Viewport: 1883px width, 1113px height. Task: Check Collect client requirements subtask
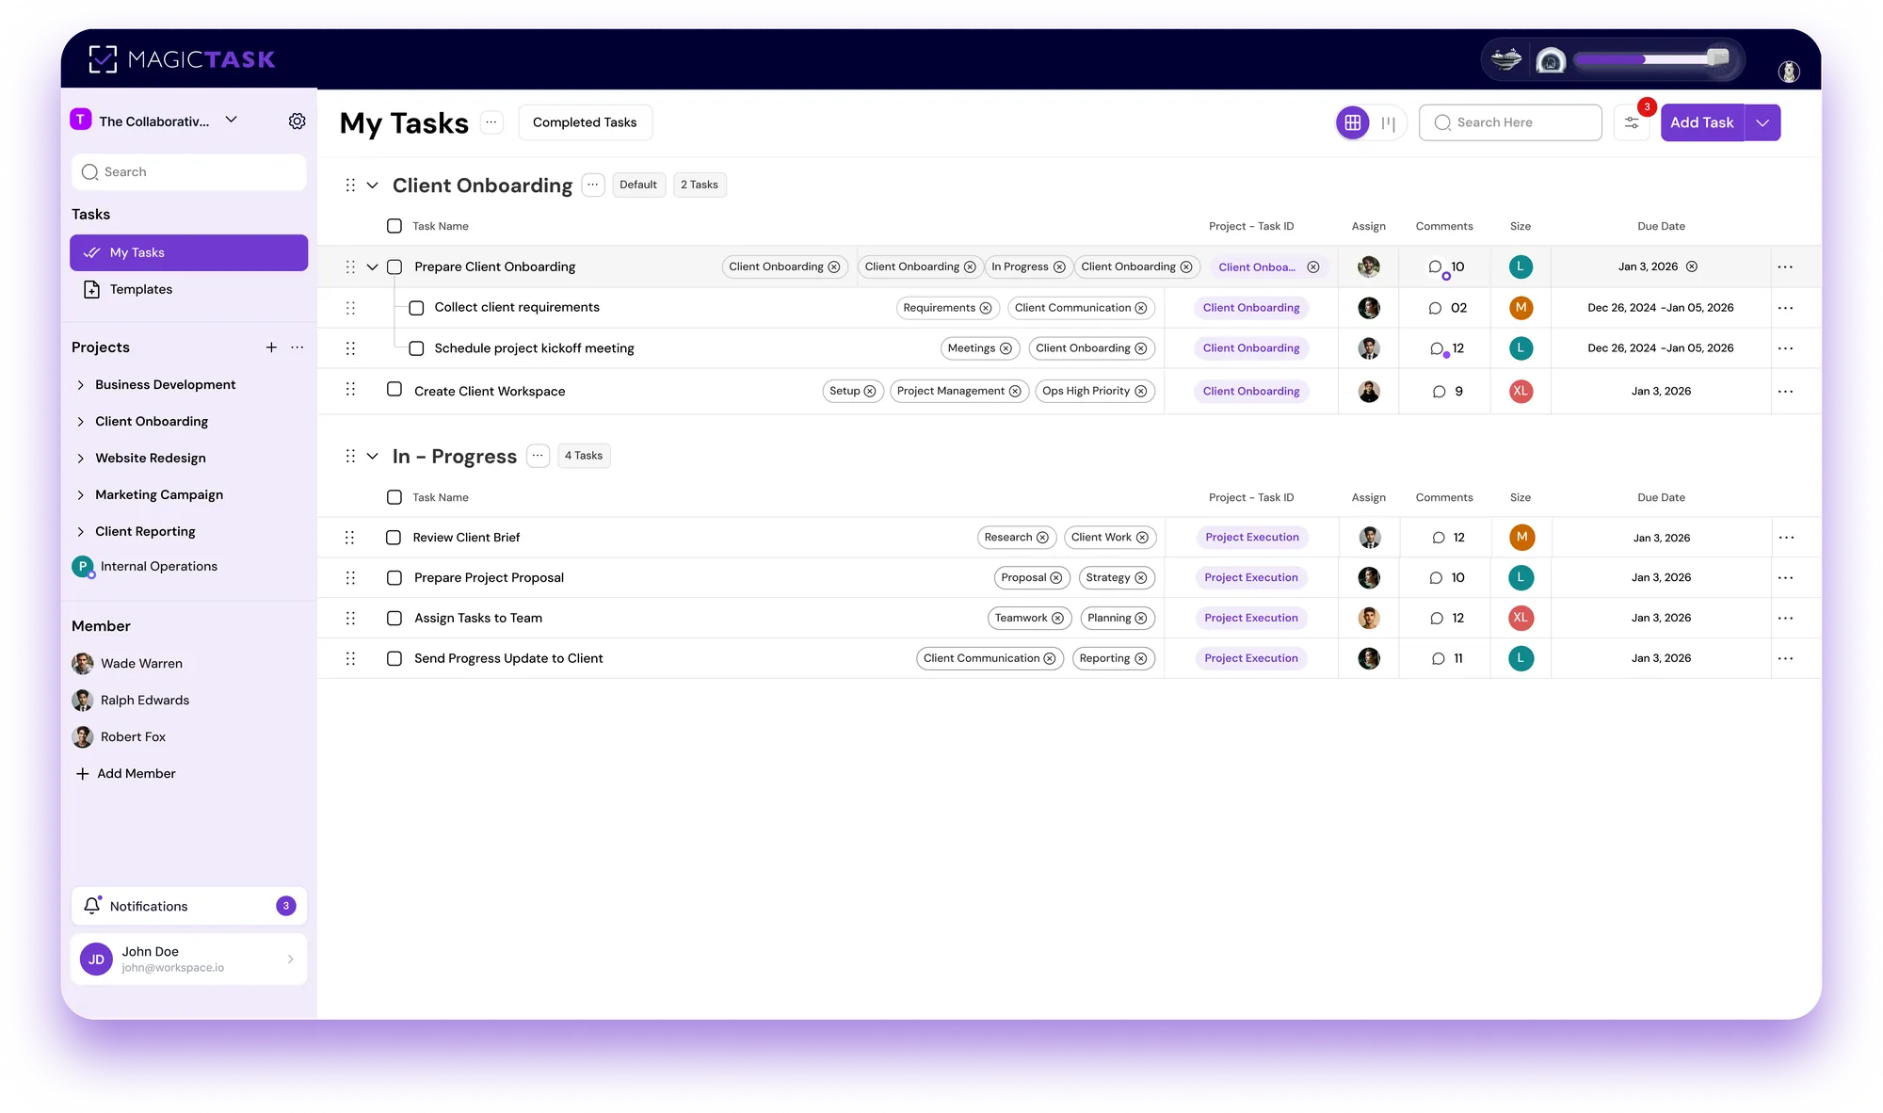coord(416,308)
